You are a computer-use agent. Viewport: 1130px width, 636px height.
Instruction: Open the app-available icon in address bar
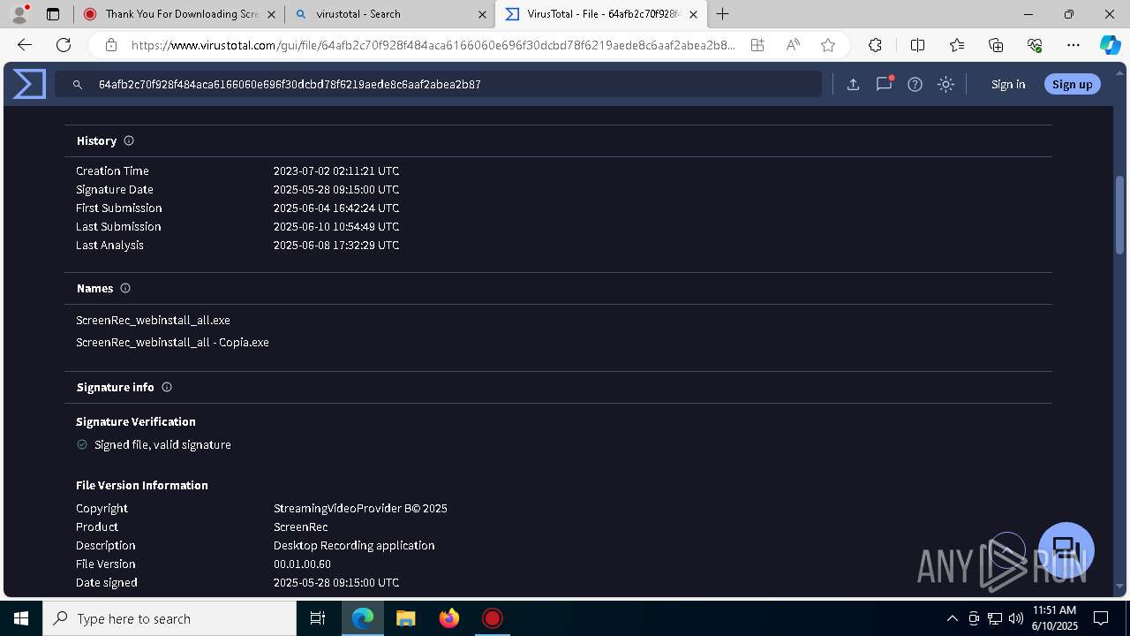point(757,45)
